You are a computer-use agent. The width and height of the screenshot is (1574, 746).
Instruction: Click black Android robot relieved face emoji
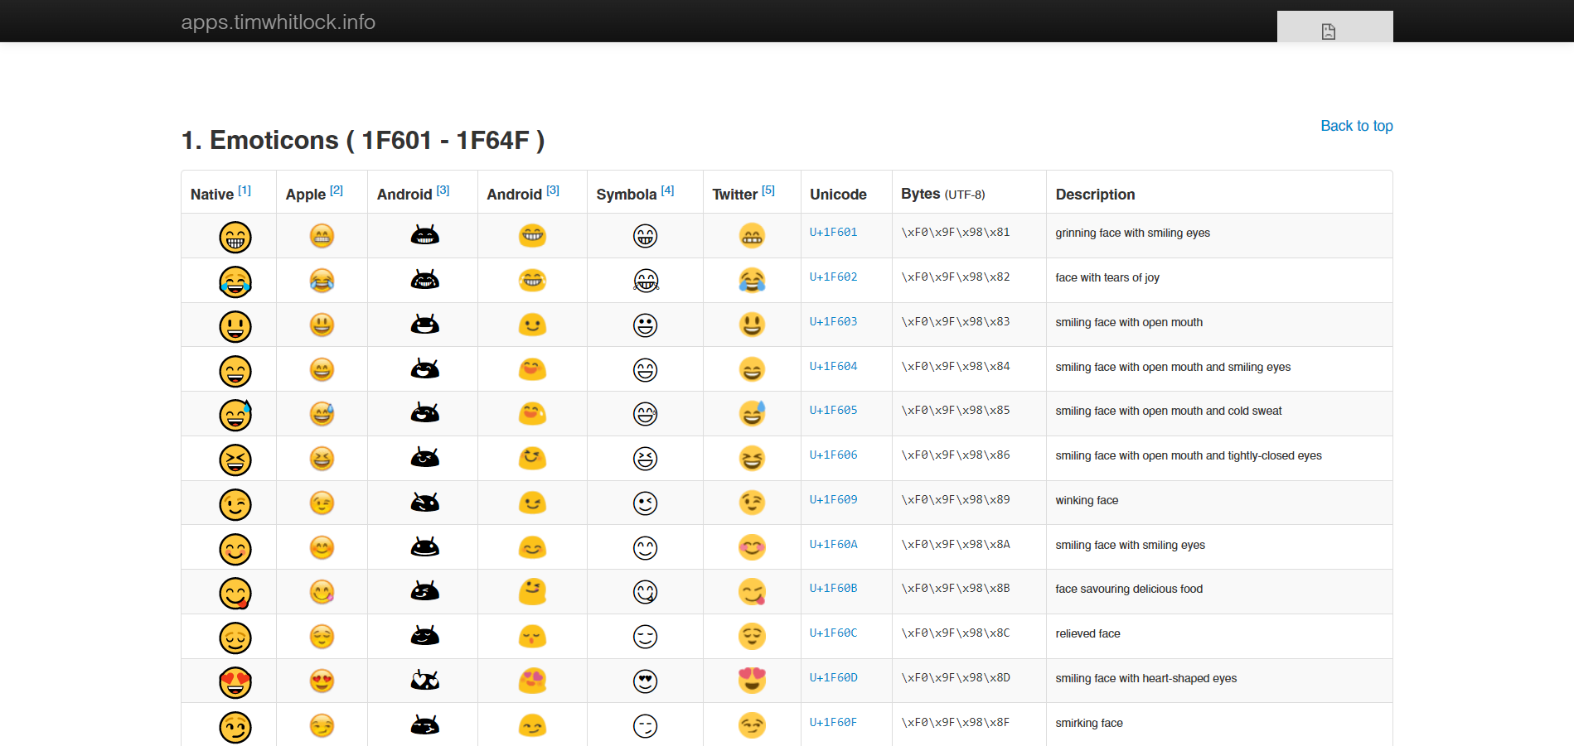(425, 636)
